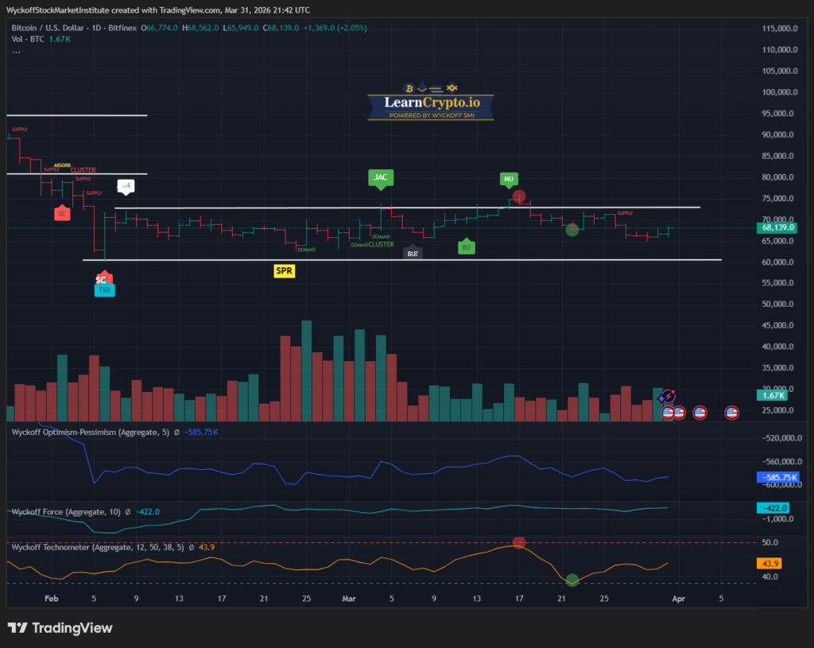This screenshot has height=648, width=814.
Task: Click the green BU label
Action: [466, 247]
